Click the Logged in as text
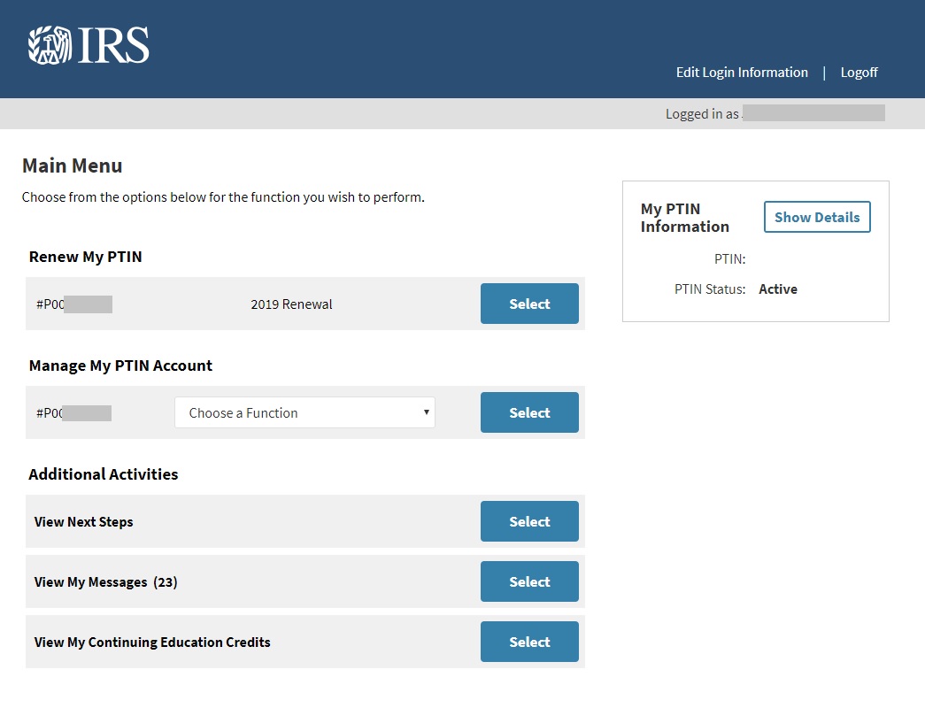This screenshot has width=925, height=708. (x=702, y=114)
